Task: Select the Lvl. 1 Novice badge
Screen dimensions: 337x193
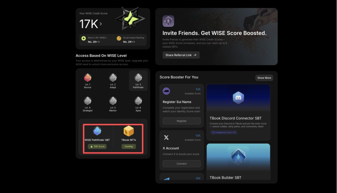Action: (87, 81)
